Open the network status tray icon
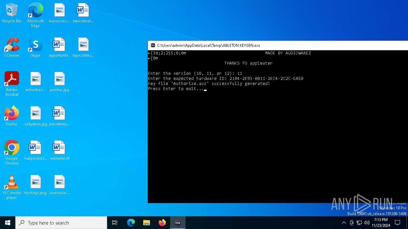The image size is (408, 229). point(359,223)
